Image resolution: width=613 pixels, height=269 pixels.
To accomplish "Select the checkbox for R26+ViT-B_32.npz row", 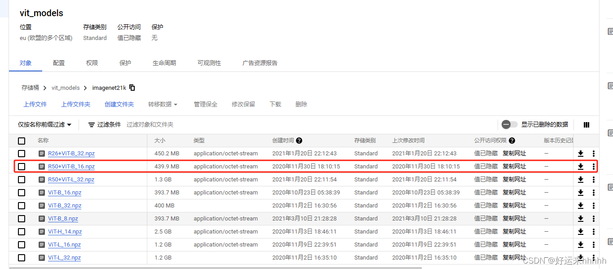I will pyautogui.click(x=21, y=153).
